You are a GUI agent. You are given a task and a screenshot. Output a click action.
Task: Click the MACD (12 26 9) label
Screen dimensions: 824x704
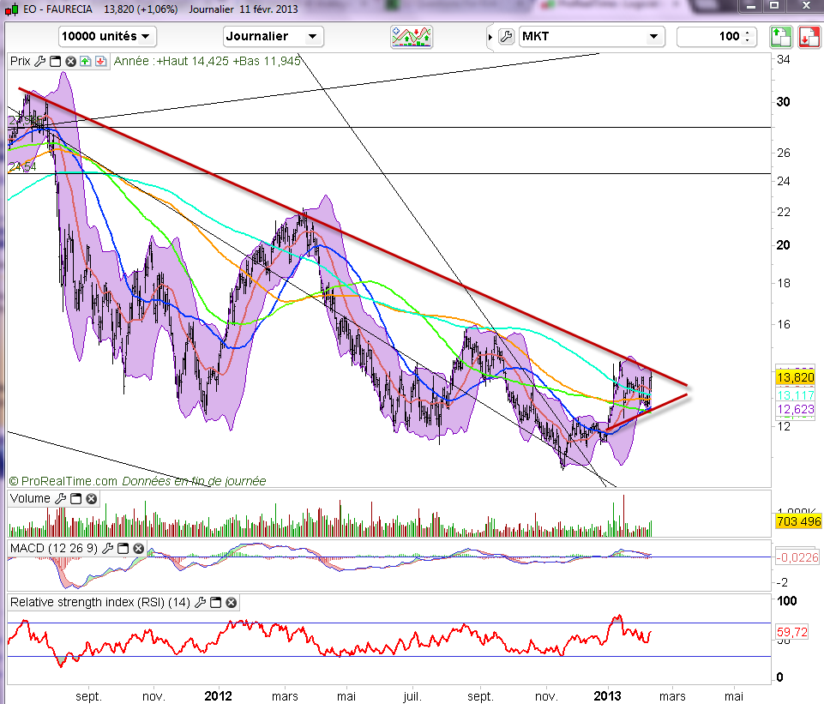pyautogui.click(x=54, y=548)
